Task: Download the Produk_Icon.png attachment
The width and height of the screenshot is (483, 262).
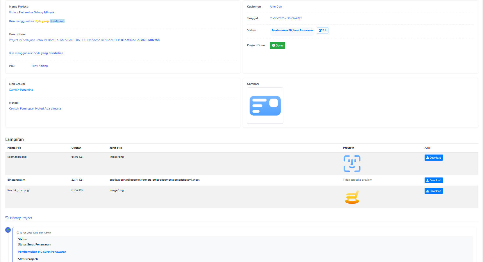Action: 433,191
